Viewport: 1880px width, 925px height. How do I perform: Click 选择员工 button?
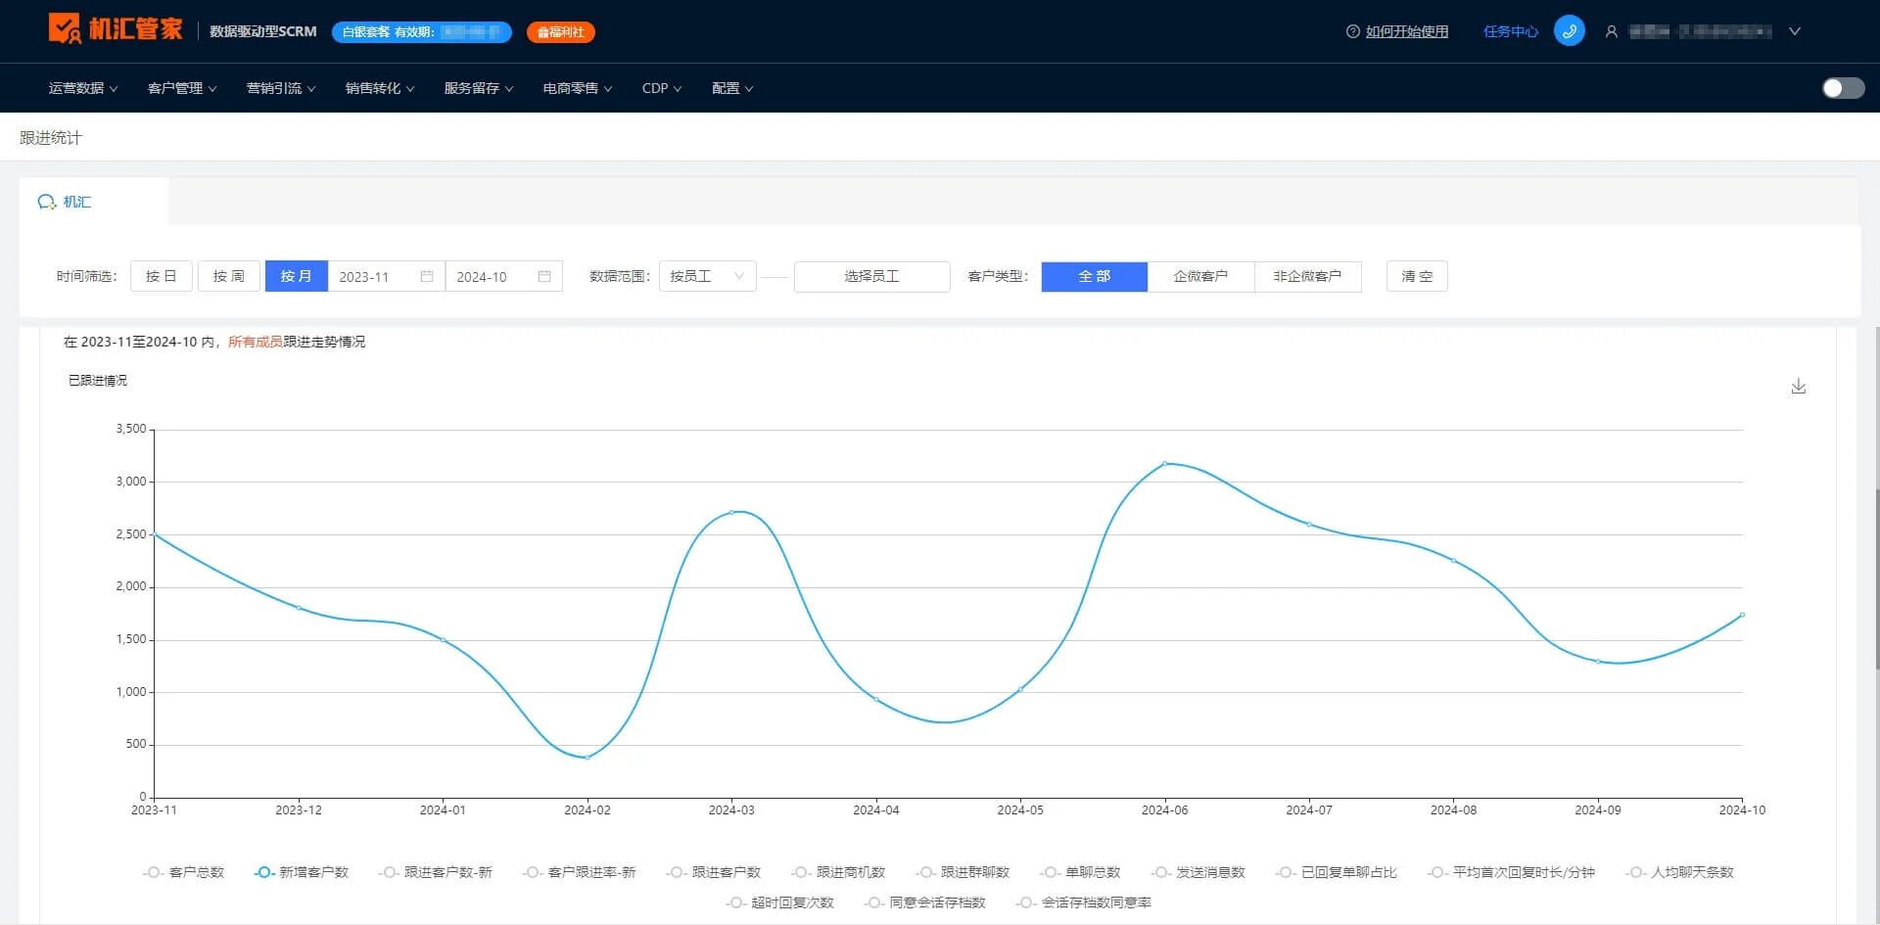pyautogui.click(x=871, y=276)
